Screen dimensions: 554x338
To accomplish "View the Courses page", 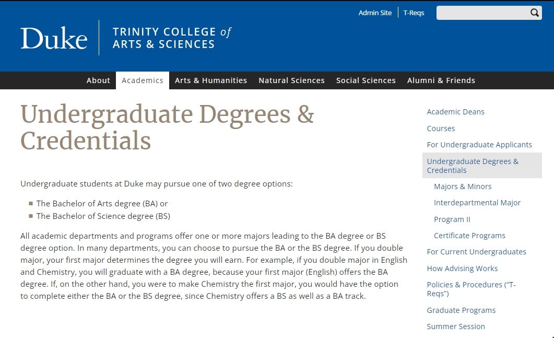I will coord(441,128).
